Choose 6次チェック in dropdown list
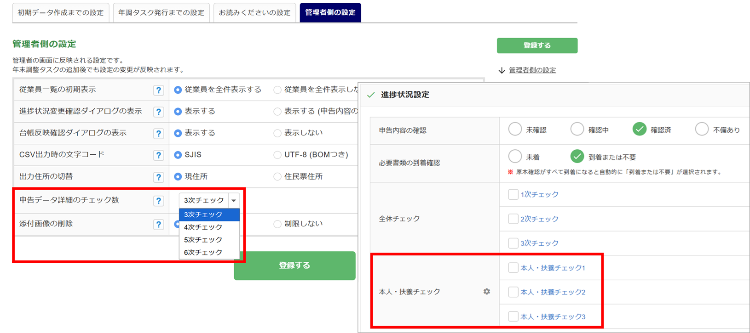The height and width of the screenshot is (333, 750). click(209, 253)
